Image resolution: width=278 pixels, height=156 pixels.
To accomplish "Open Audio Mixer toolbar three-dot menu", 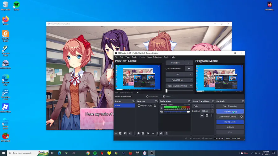I will 166,133.
